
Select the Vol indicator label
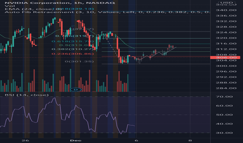click(10, 6)
